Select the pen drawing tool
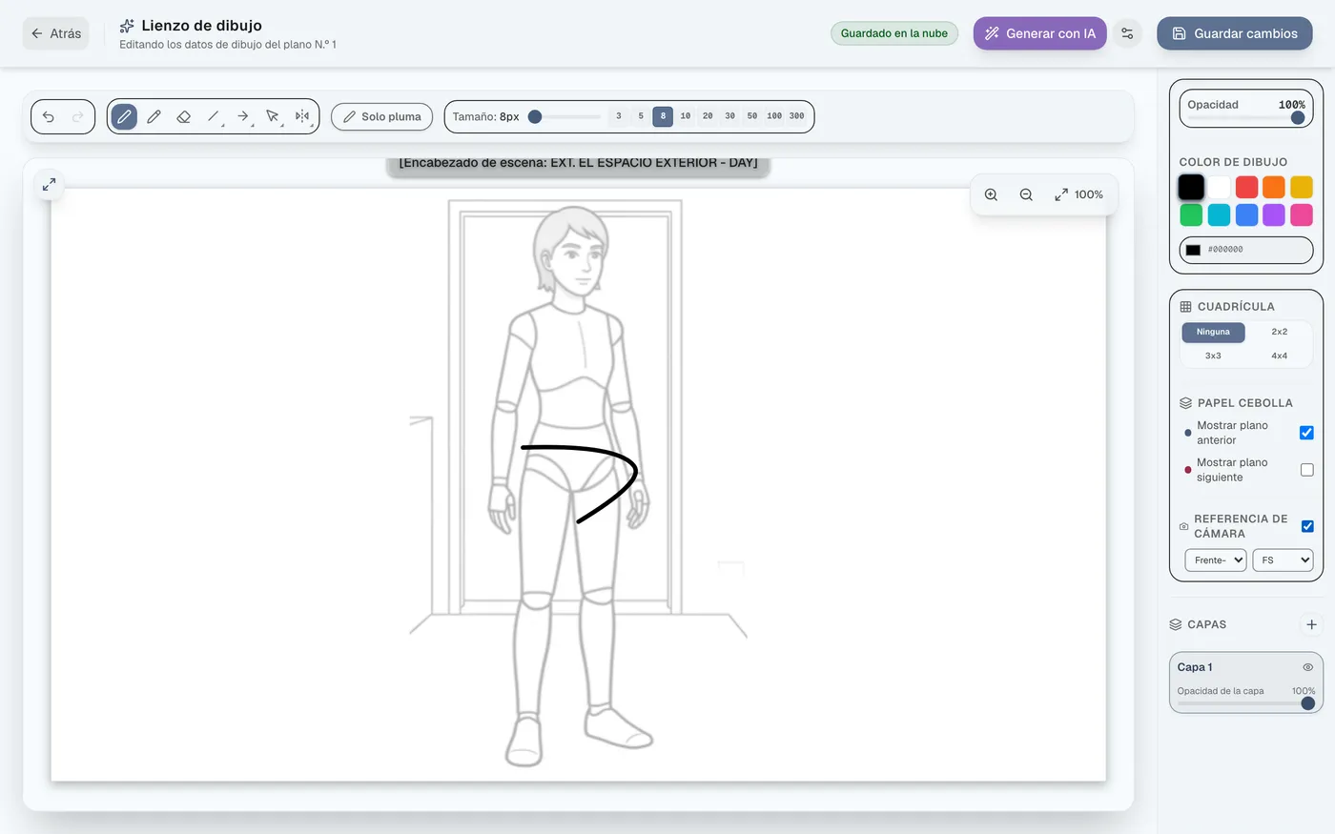Image resolution: width=1335 pixels, height=834 pixels. tap(124, 116)
